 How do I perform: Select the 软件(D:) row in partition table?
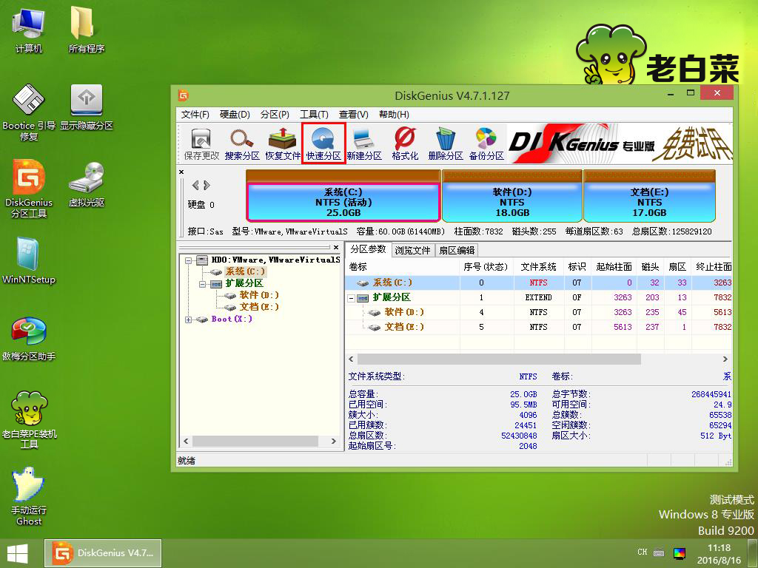[539, 313]
